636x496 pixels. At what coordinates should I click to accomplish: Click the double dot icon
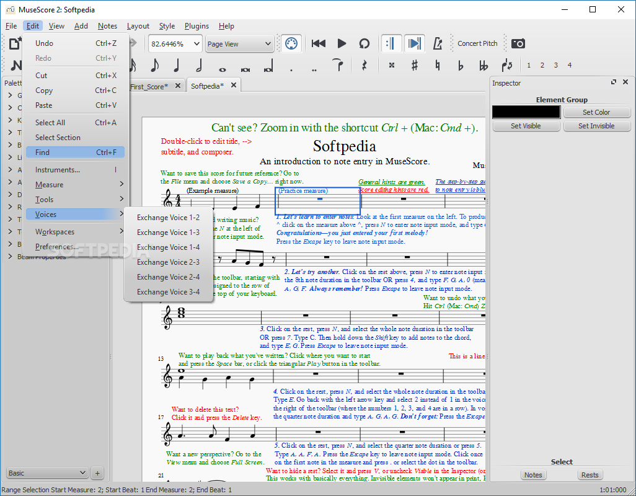314,70
